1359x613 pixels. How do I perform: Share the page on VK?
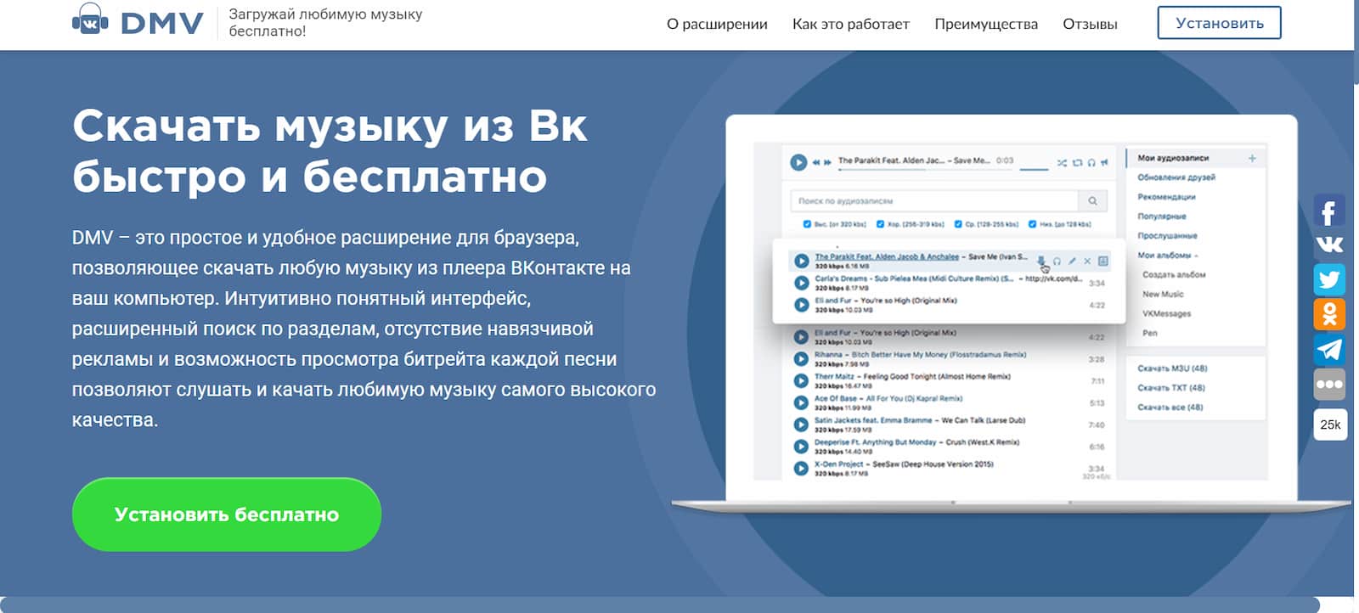click(x=1329, y=245)
